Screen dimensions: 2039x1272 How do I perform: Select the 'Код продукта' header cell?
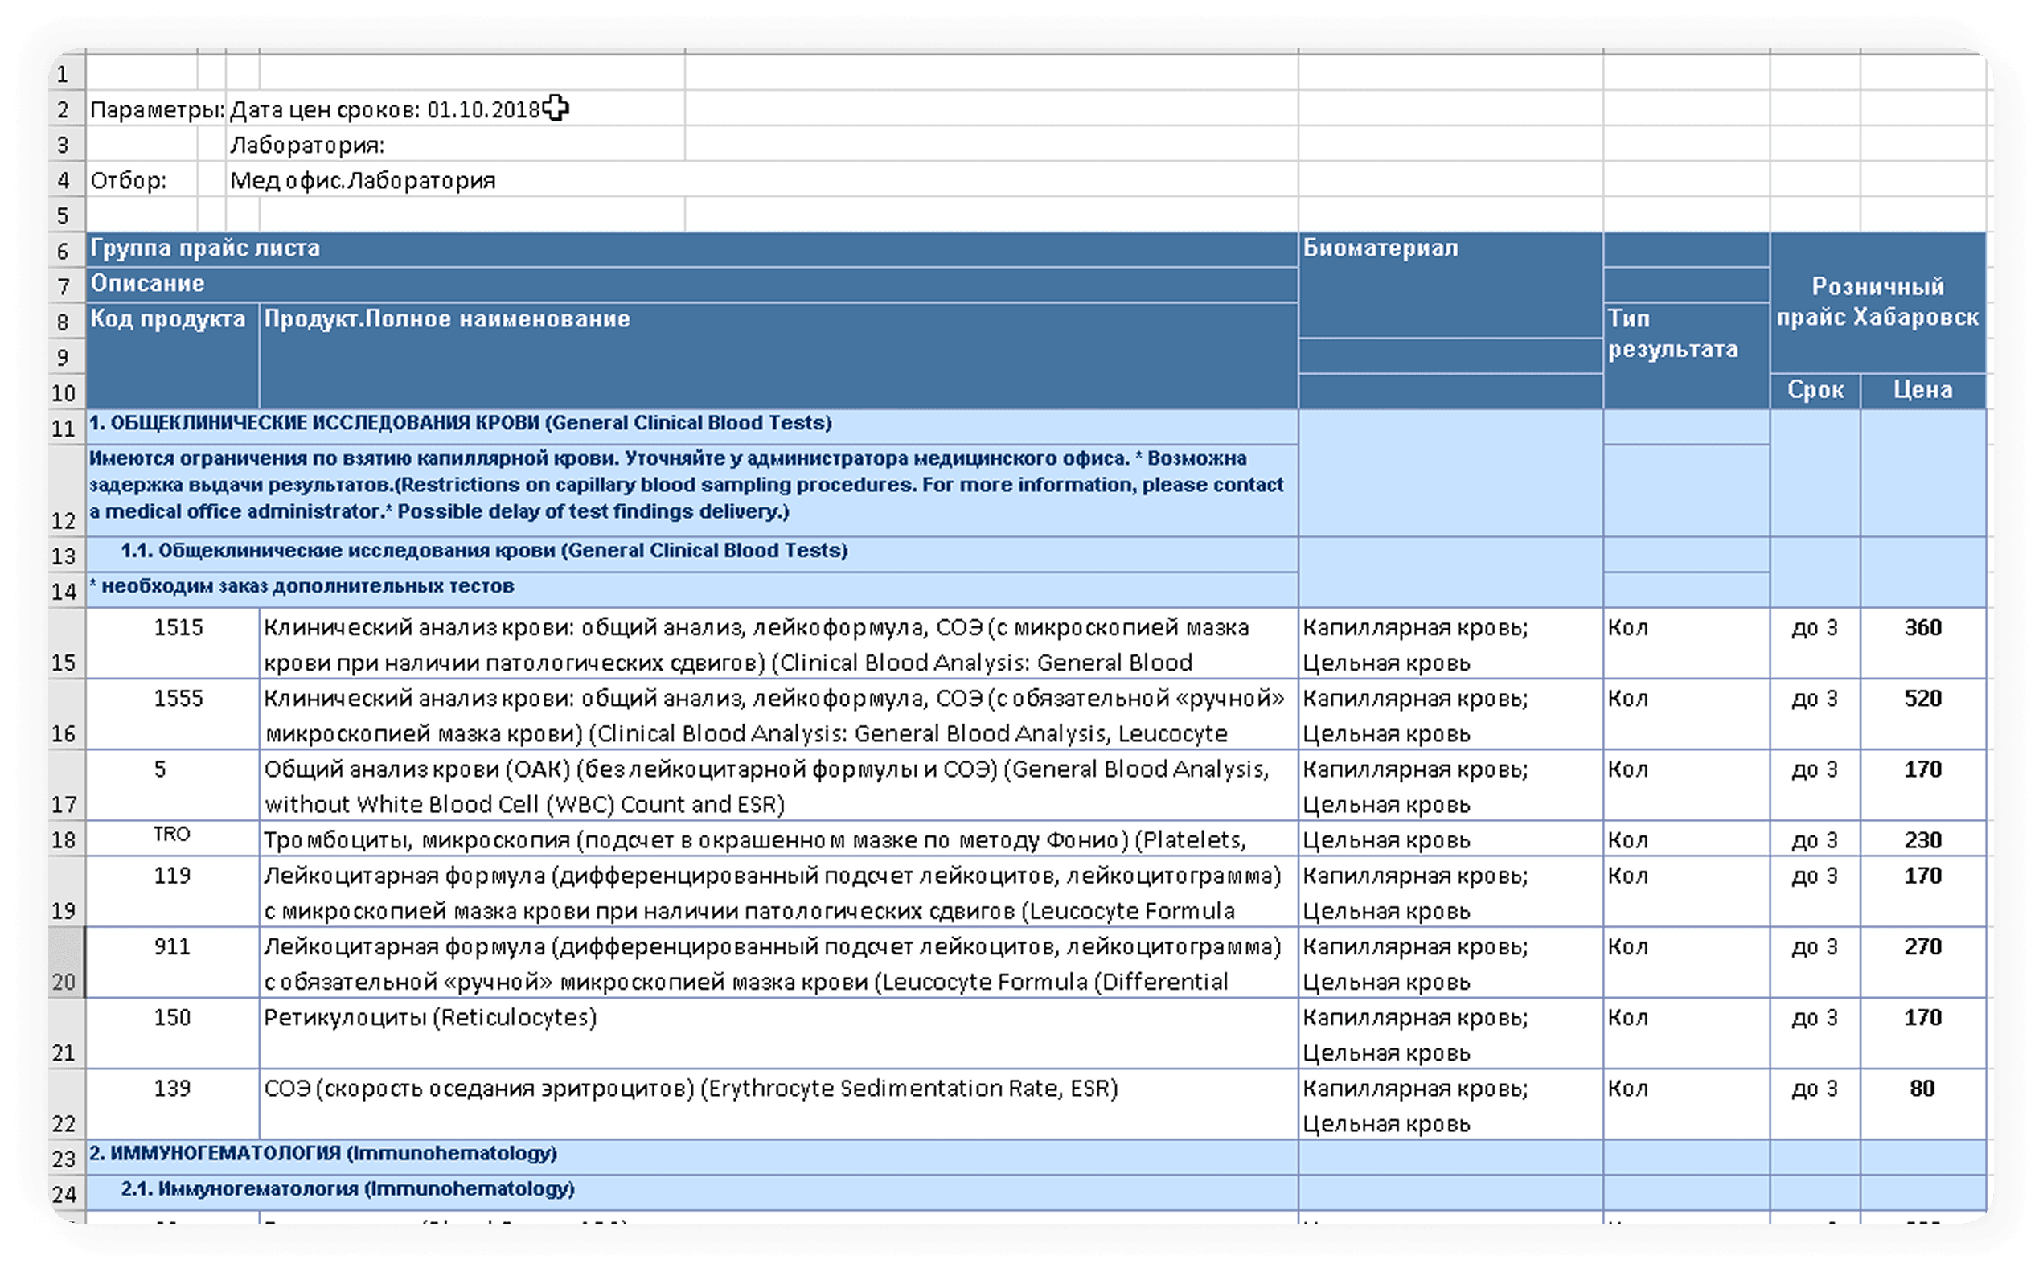click(172, 355)
